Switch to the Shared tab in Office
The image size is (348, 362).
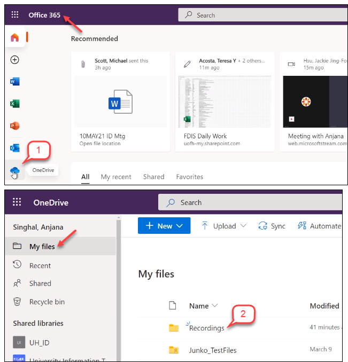(x=153, y=177)
